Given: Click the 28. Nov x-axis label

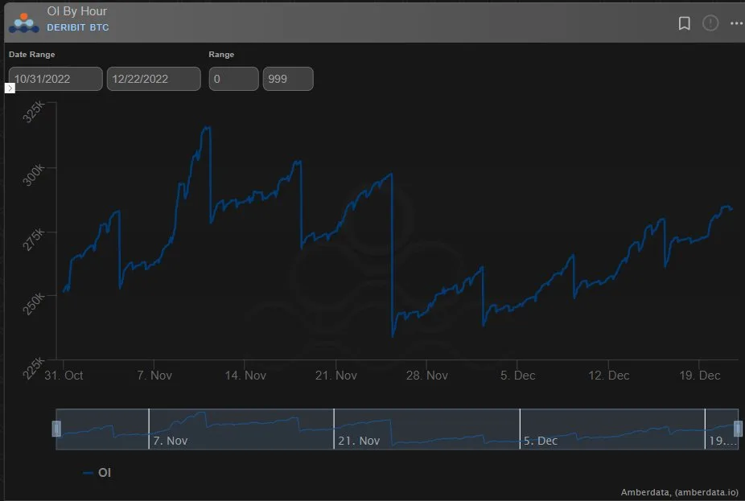Looking at the screenshot, I should 426,376.
